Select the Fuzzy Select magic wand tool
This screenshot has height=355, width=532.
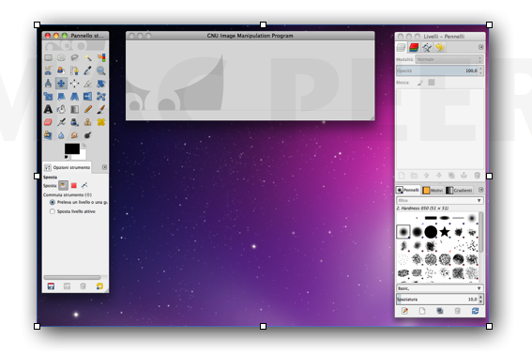[x=88, y=57]
